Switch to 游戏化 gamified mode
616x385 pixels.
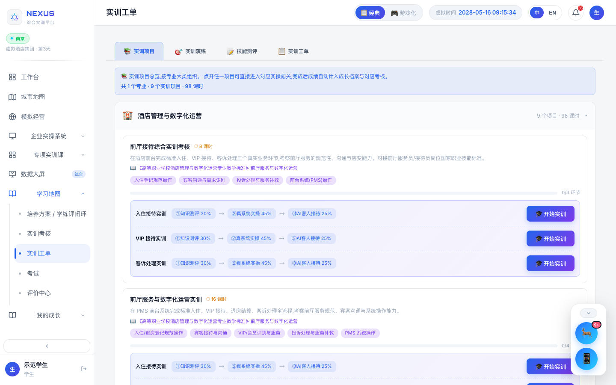click(403, 13)
